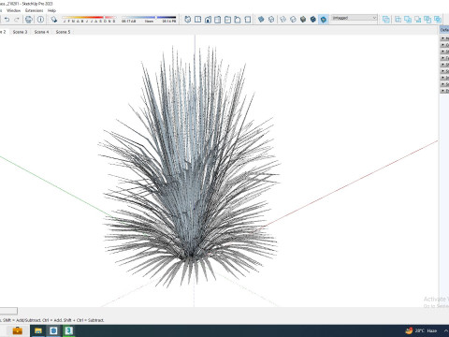
Task: Switch to Front view
Action: pyautogui.click(x=208, y=20)
